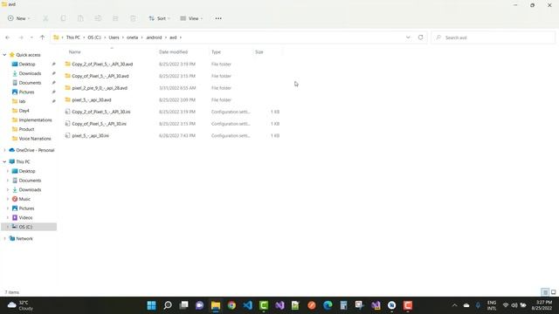Open Videos under This PC
The image size is (559, 314).
pyautogui.click(x=25, y=217)
